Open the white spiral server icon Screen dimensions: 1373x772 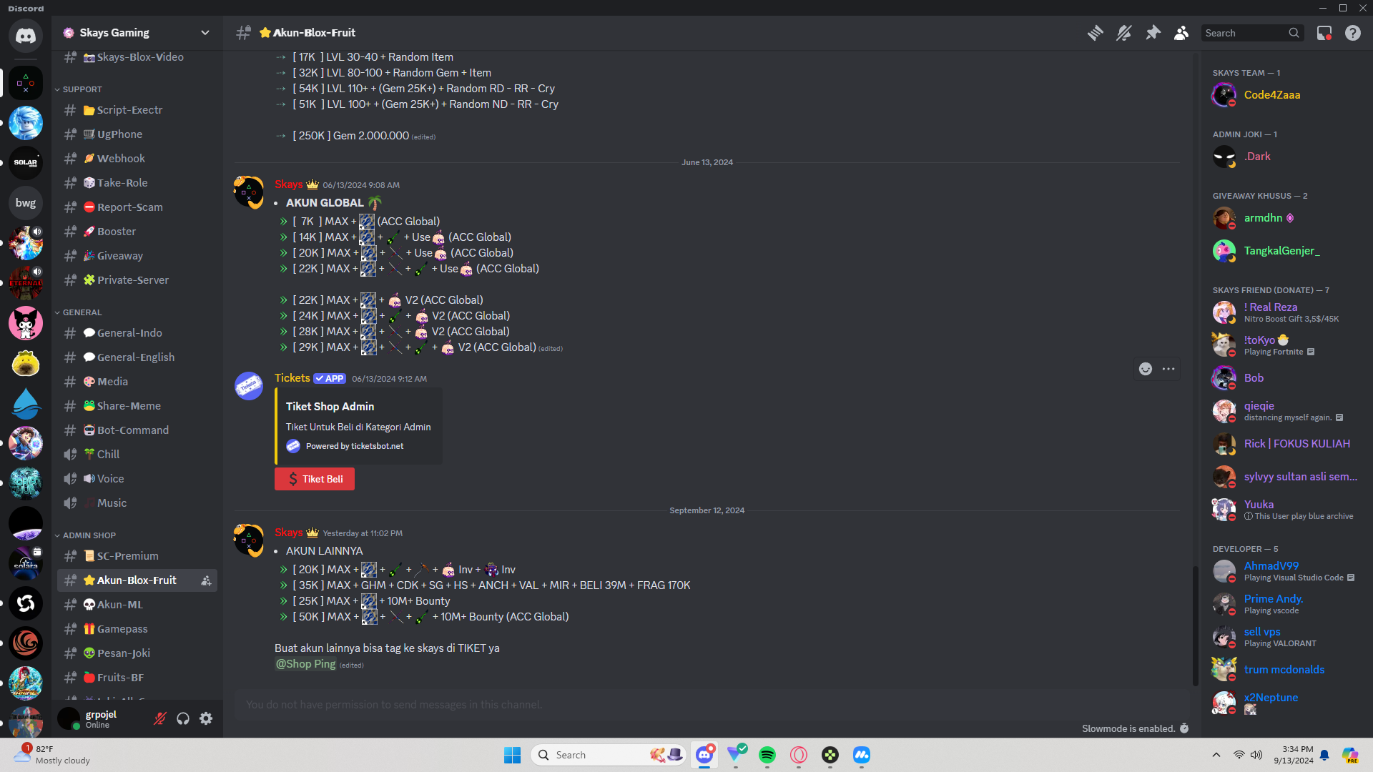tap(26, 603)
